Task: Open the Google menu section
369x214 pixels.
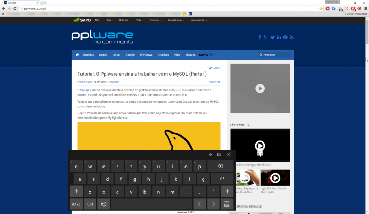Action: (130, 55)
